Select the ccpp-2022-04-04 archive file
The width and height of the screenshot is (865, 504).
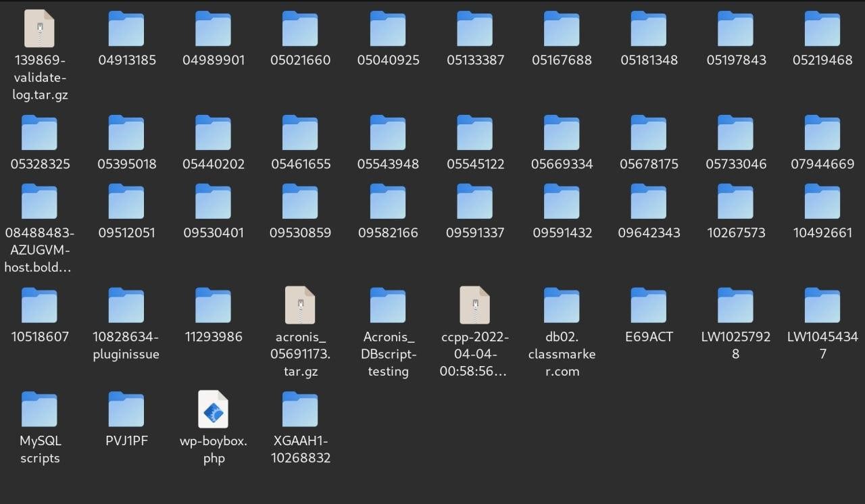click(x=474, y=305)
